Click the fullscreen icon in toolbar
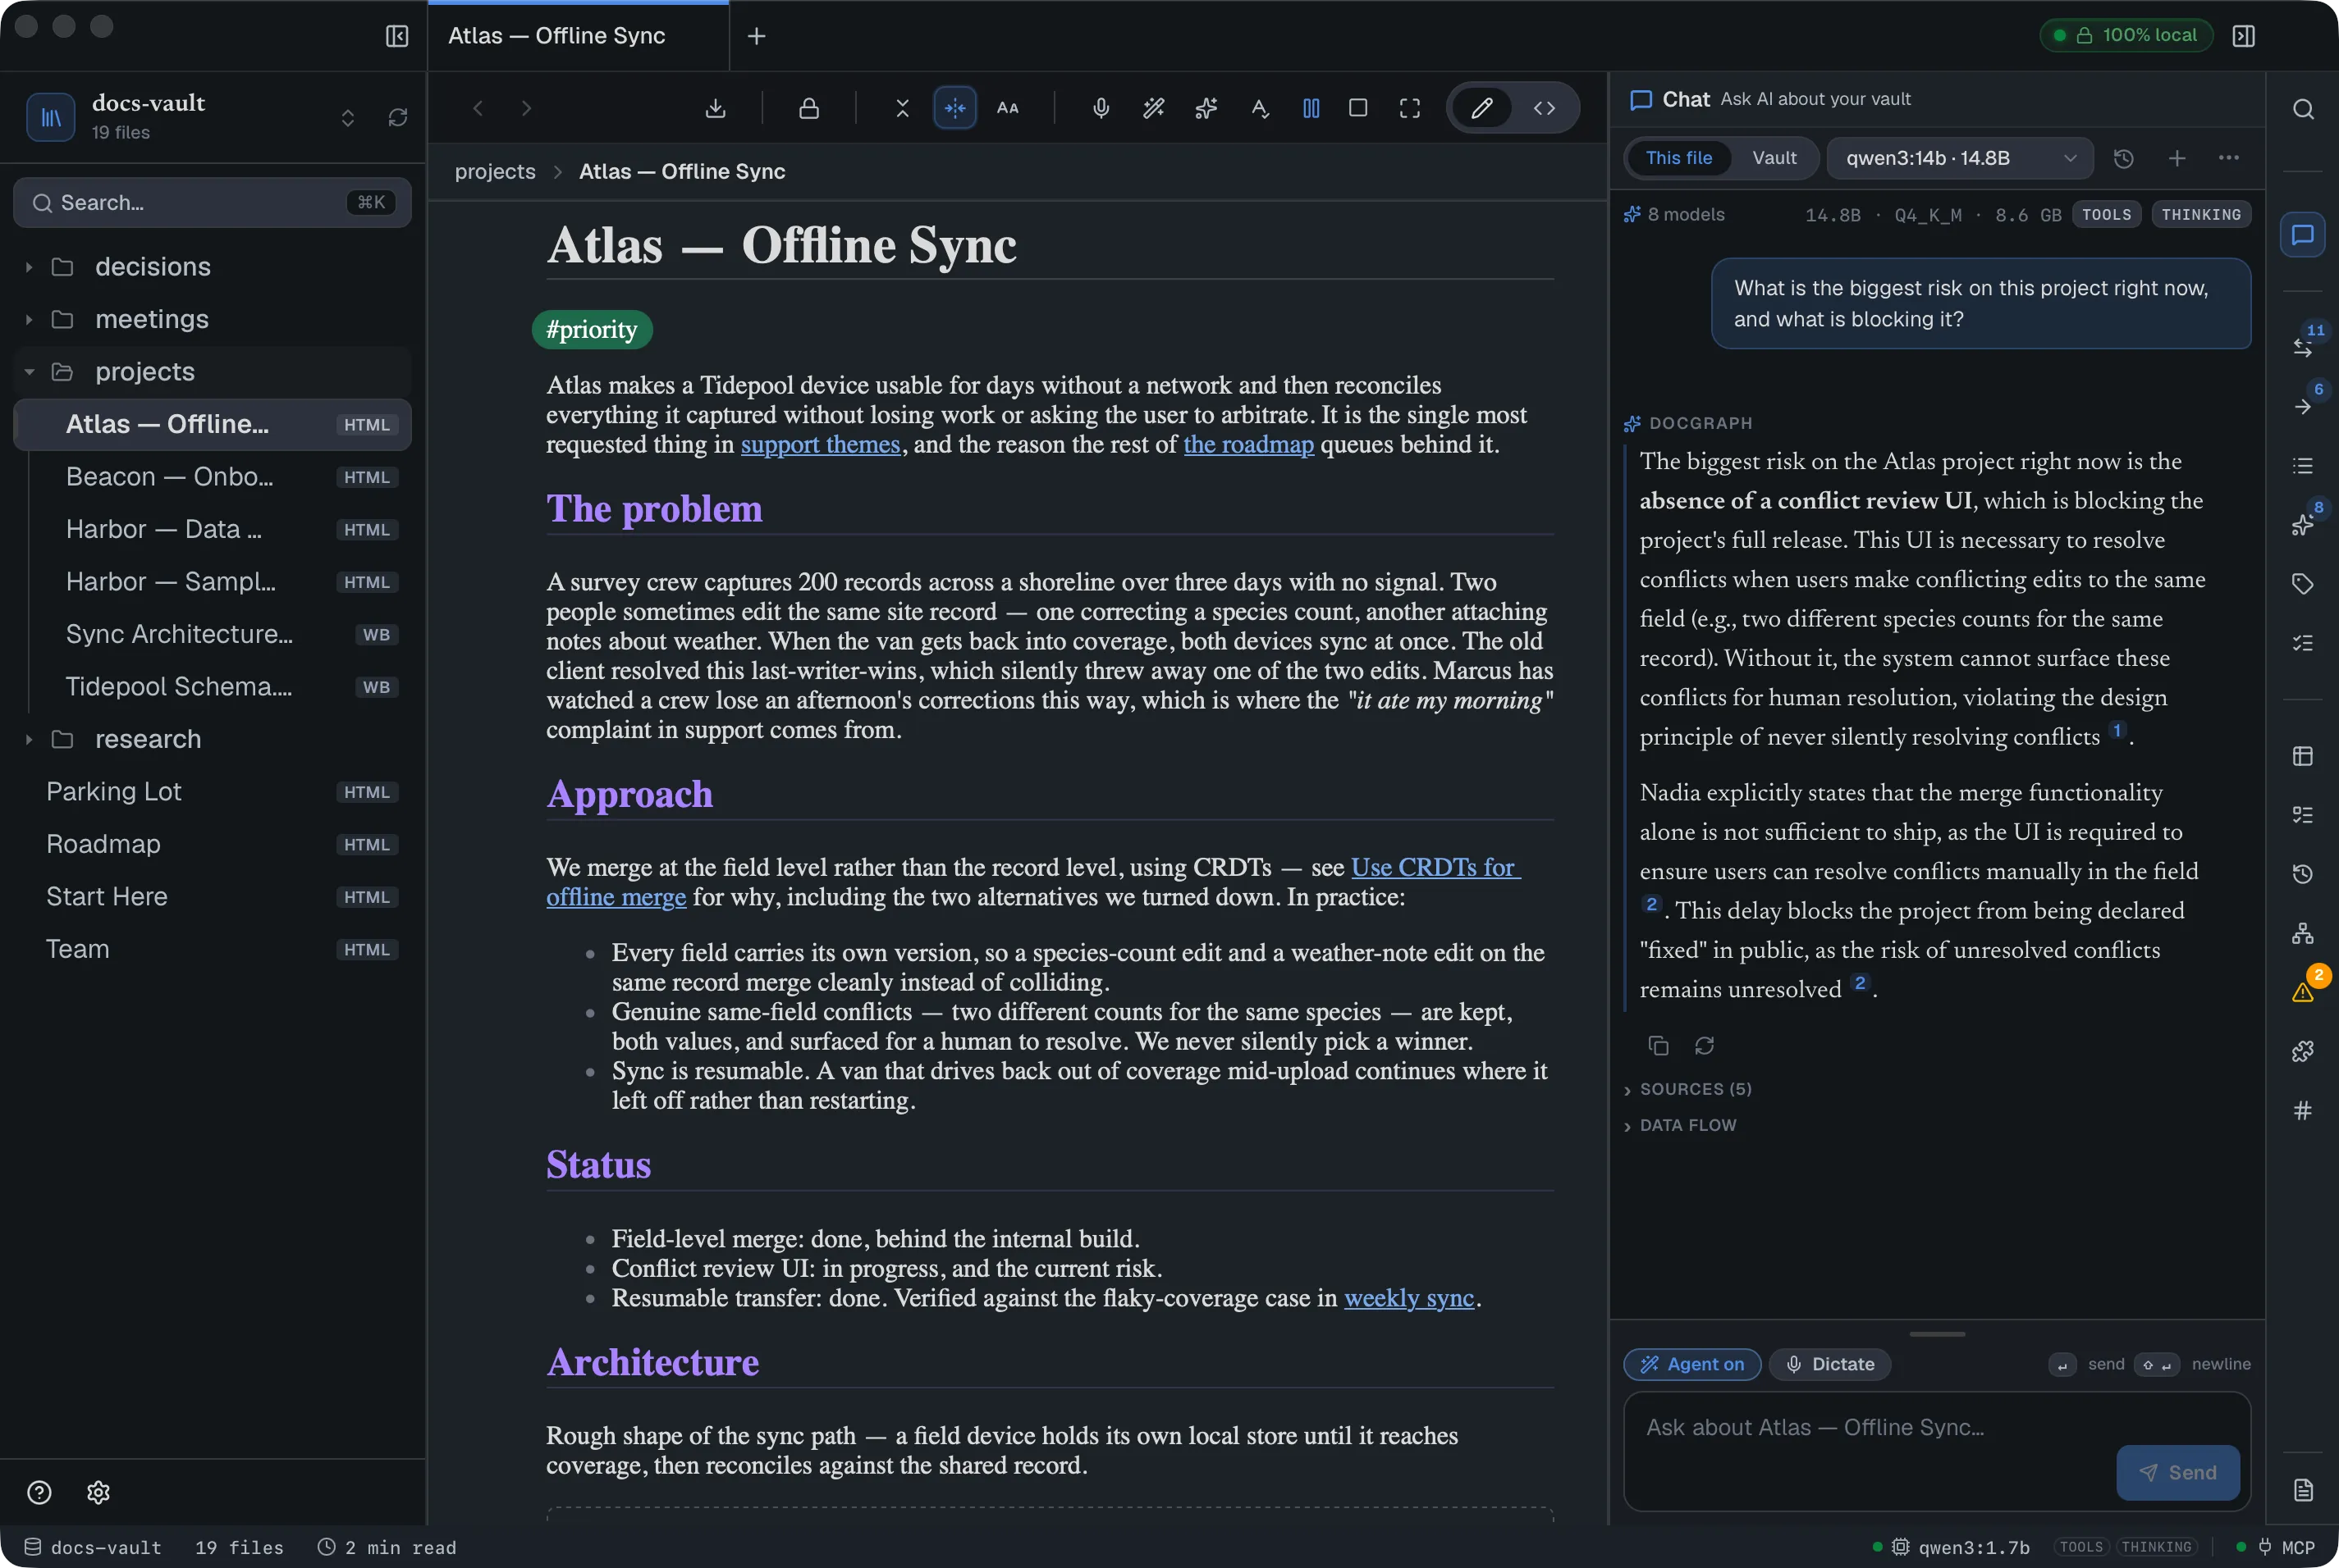This screenshot has width=2339, height=1568. (1409, 108)
